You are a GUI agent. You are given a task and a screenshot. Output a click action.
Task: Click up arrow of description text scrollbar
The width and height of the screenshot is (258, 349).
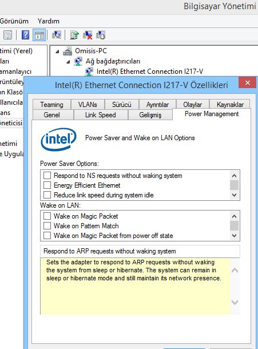pos(235,271)
